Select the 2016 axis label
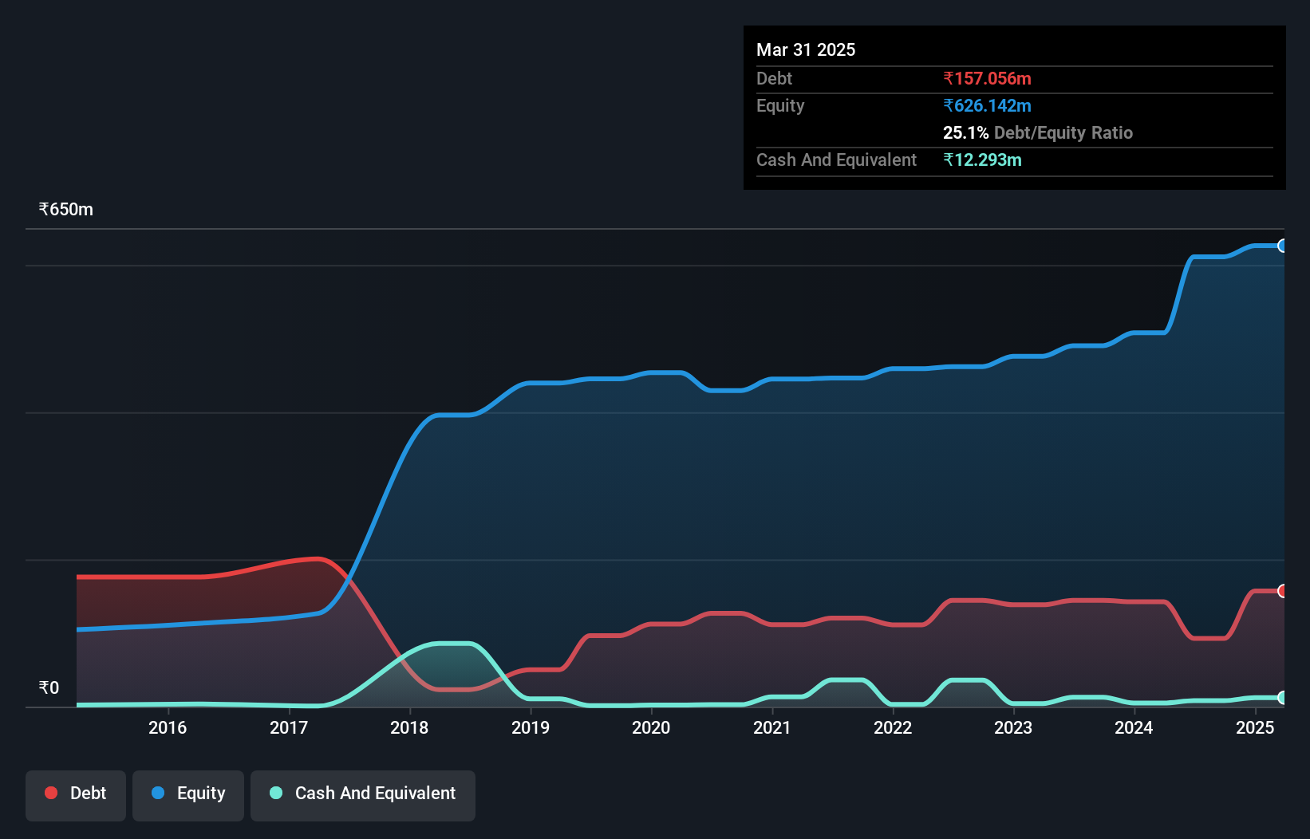Image resolution: width=1310 pixels, height=839 pixels. tap(168, 727)
